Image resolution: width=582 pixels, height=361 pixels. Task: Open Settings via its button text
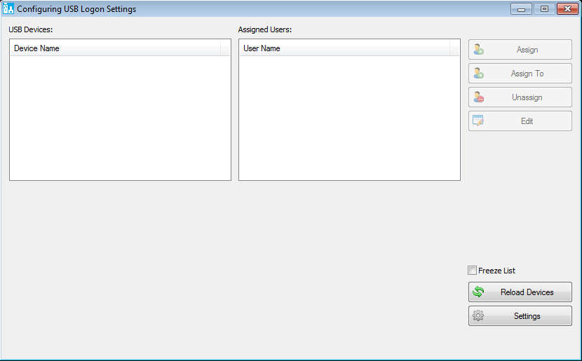(x=527, y=316)
